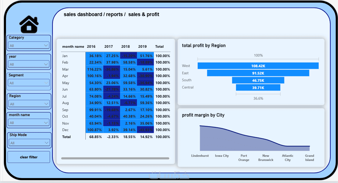Image resolution: width=338 pixels, height=183 pixels.
Task: Sort by the 2016 column header
Action: pos(91,46)
